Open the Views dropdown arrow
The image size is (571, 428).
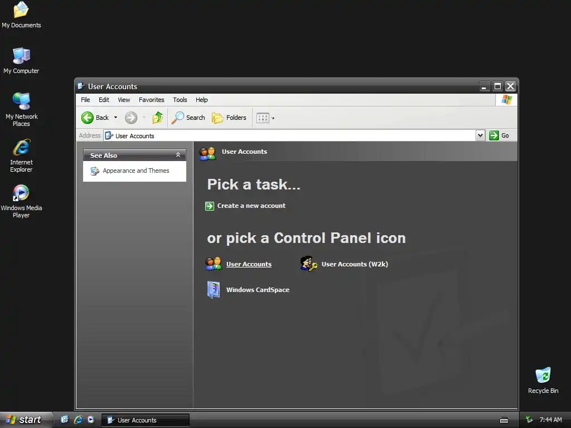point(273,118)
